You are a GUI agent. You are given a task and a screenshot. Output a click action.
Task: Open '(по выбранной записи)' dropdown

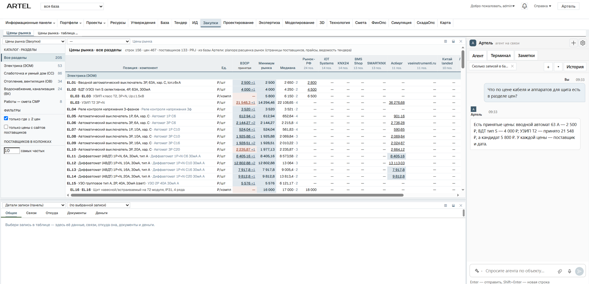(98, 205)
